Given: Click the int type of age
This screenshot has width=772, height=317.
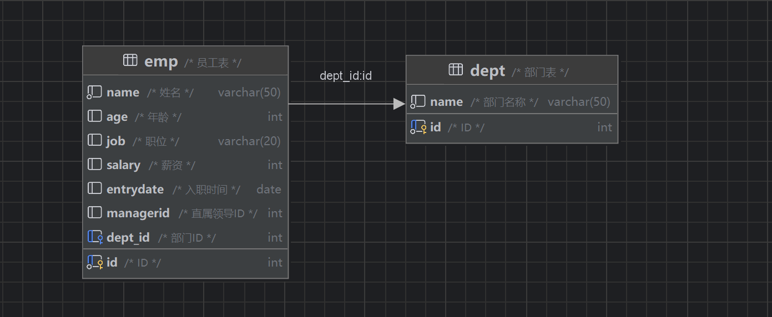Looking at the screenshot, I should (x=275, y=116).
